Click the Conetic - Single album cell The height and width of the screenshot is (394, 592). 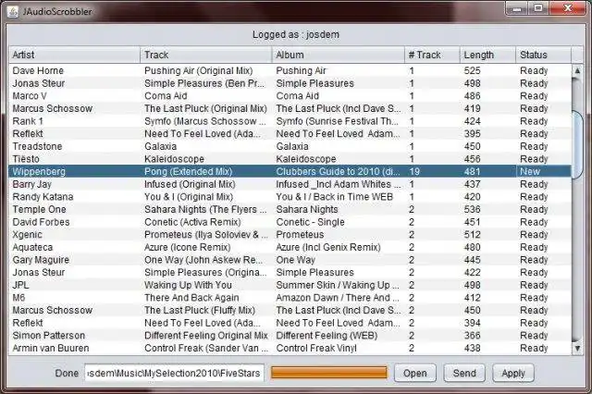(339, 222)
